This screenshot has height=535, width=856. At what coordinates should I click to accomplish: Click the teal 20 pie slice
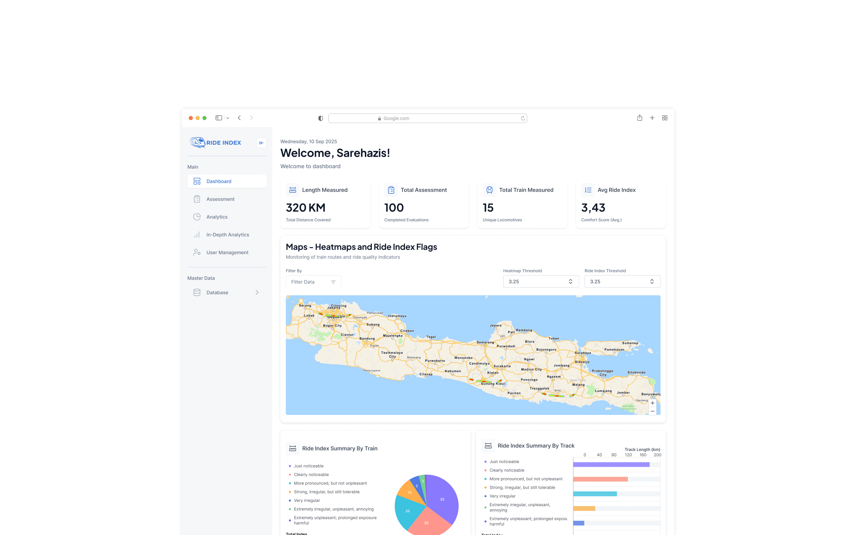pyautogui.click(x=407, y=511)
